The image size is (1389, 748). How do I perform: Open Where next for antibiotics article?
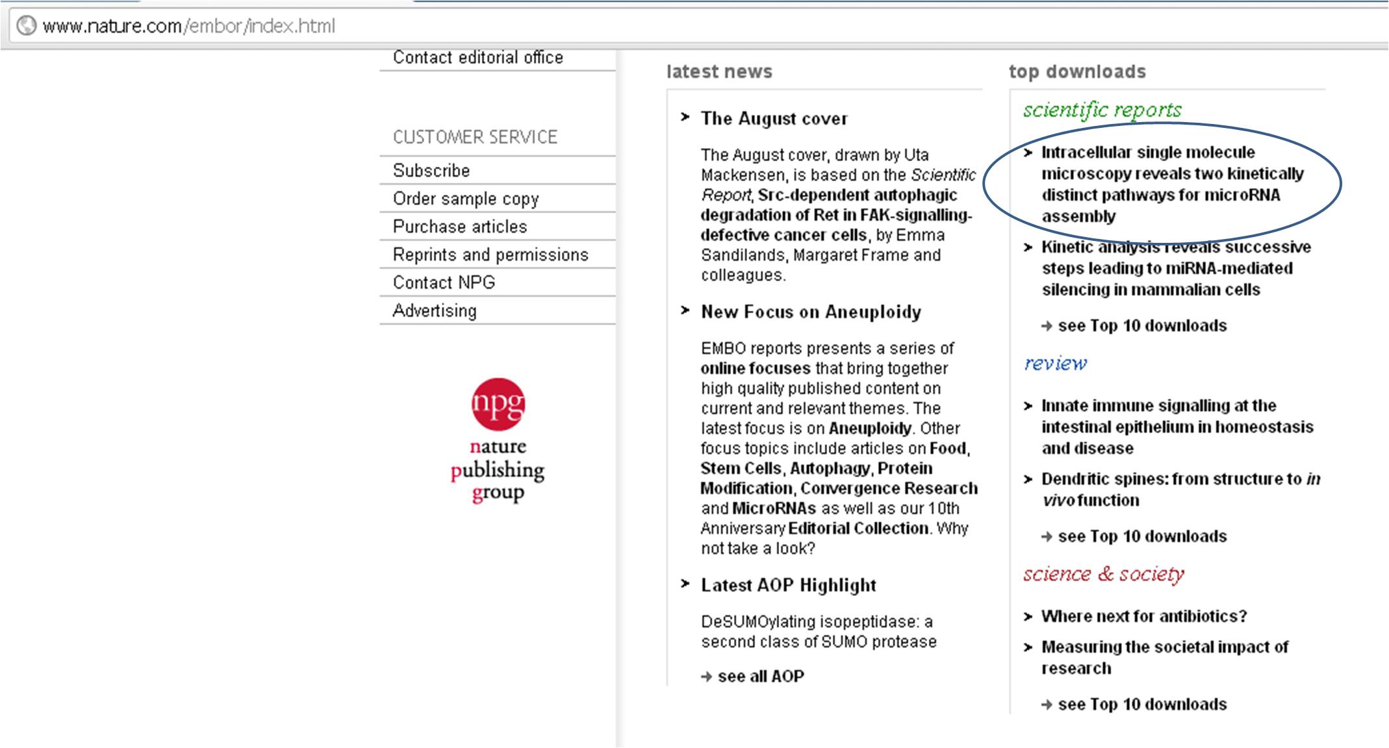pos(1143,616)
